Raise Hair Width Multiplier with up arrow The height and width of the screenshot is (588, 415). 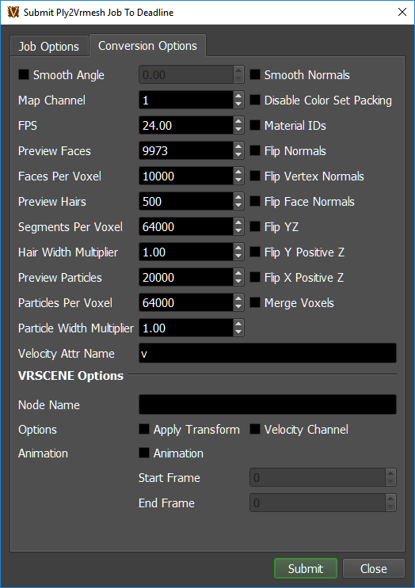click(x=238, y=248)
